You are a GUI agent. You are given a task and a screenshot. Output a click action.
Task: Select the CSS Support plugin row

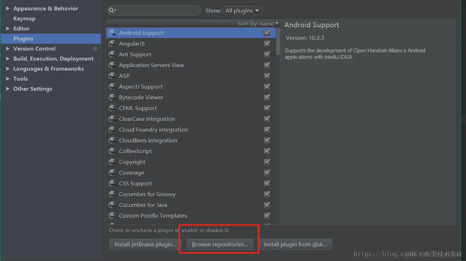coord(191,184)
